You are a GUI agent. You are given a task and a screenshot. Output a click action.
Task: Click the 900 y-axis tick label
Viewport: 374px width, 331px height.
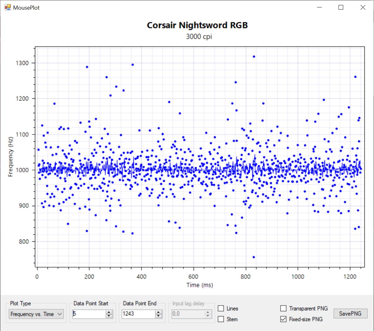tap(24, 206)
